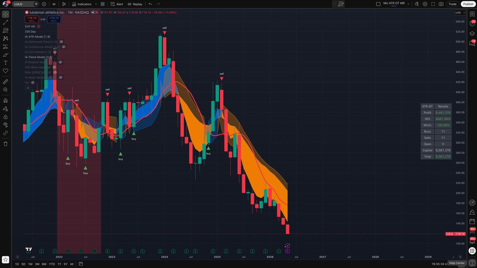
Task: Toggle visibility of IA-LILO-Model indicator
Action: pyautogui.click(x=55, y=52)
